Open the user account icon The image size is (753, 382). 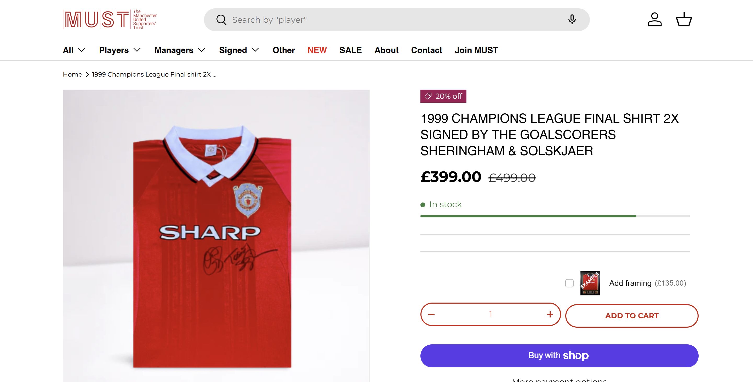click(x=654, y=20)
